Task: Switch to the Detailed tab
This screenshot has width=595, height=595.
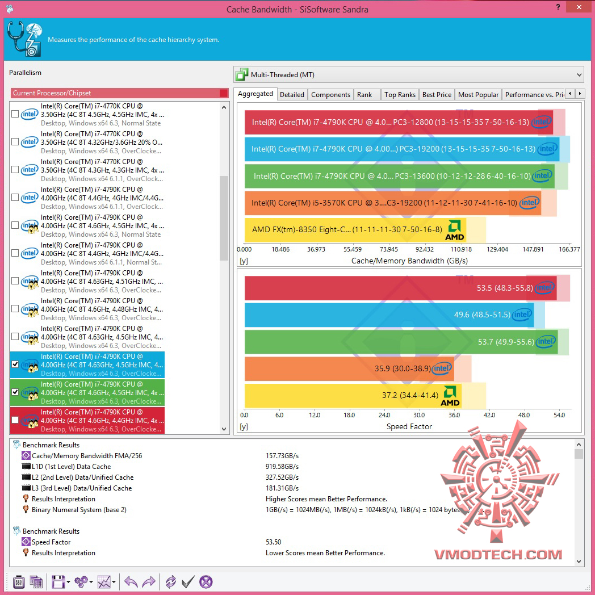Action: (x=292, y=94)
